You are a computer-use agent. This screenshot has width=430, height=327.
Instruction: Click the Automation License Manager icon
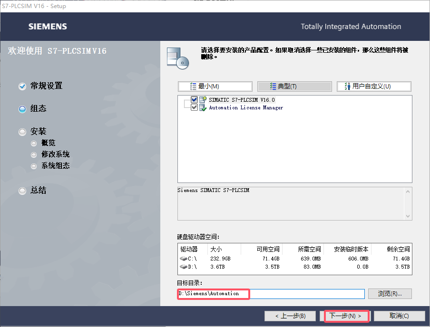click(x=203, y=107)
